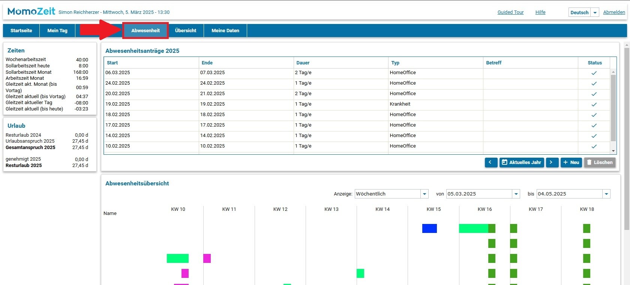Open the 'bis' date picker dropdown
Screen dimensions: 630x285
(x=606, y=194)
